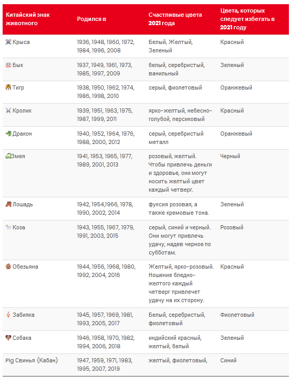Click the rat emoji icon beside Крыса

tap(8, 42)
